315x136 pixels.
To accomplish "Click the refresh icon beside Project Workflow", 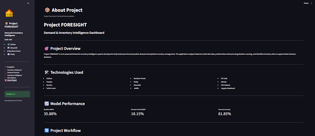I will [x=46, y=131].
